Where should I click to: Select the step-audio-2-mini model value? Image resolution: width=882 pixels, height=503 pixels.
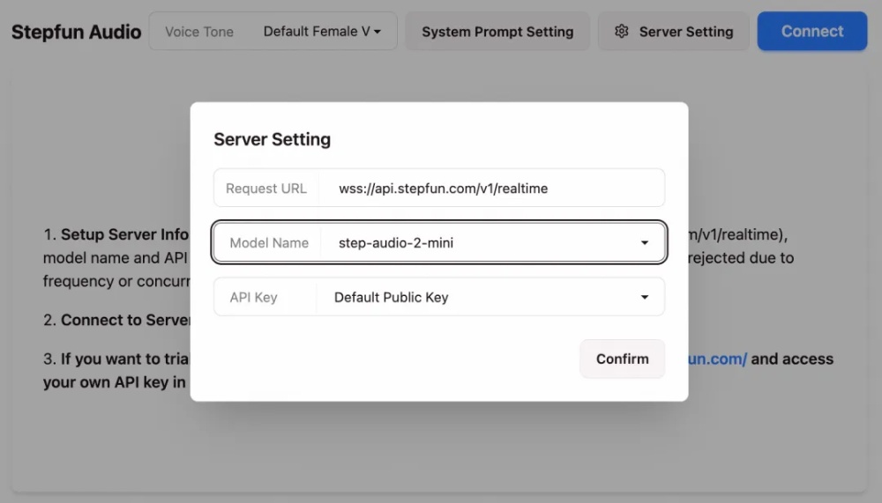coord(396,243)
